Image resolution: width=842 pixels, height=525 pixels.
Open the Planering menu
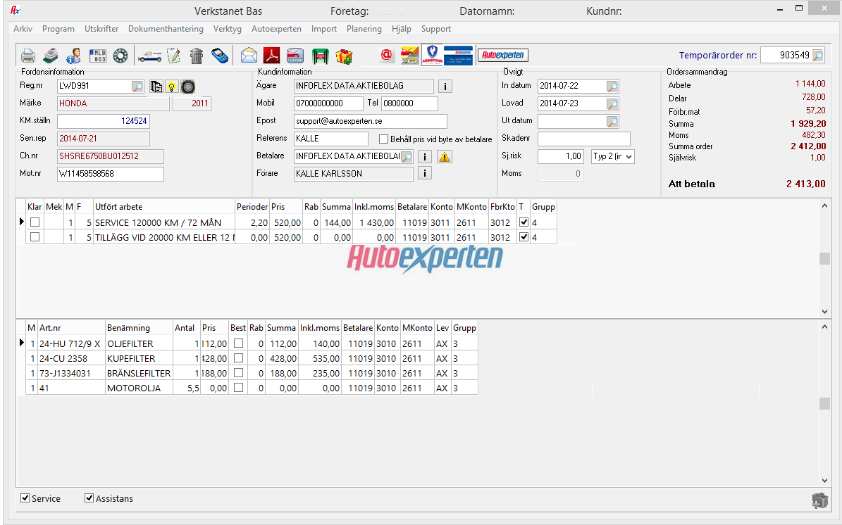pyautogui.click(x=364, y=29)
